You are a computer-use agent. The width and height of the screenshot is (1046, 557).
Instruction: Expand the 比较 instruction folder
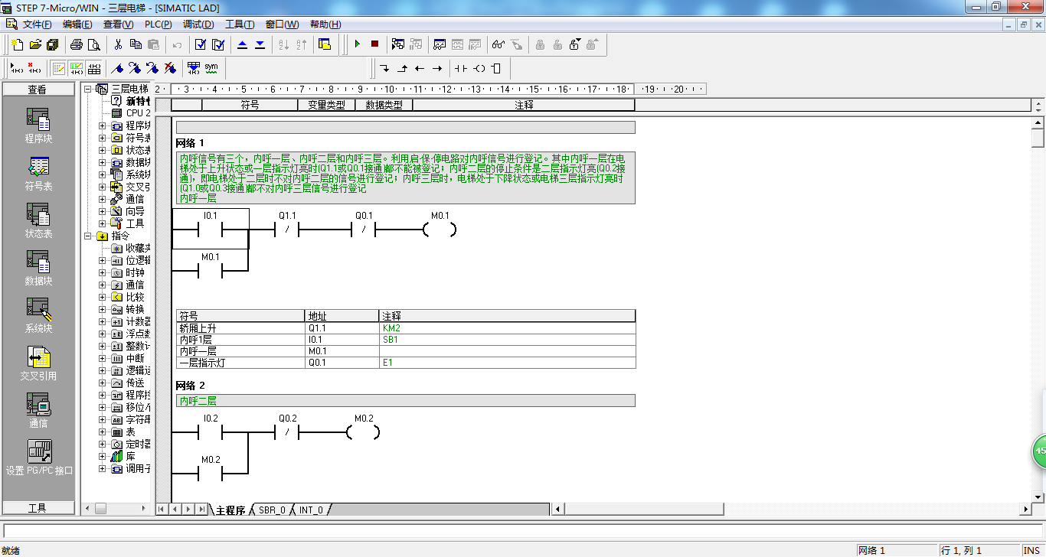click(103, 297)
